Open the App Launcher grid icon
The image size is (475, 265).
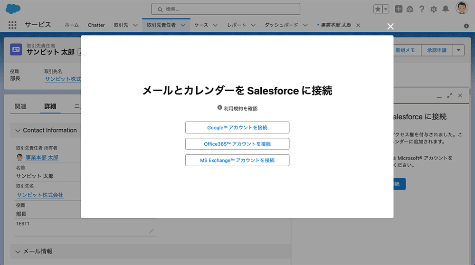coord(12,25)
